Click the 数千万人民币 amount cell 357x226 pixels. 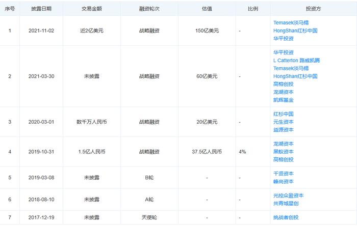pos(92,122)
